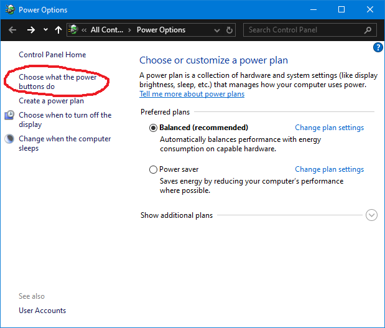Go forward with the right arrow button
Image resolution: width=385 pixels, height=328 pixels.
coord(31,30)
